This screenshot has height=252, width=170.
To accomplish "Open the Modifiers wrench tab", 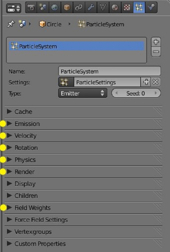I will pos(91,8).
